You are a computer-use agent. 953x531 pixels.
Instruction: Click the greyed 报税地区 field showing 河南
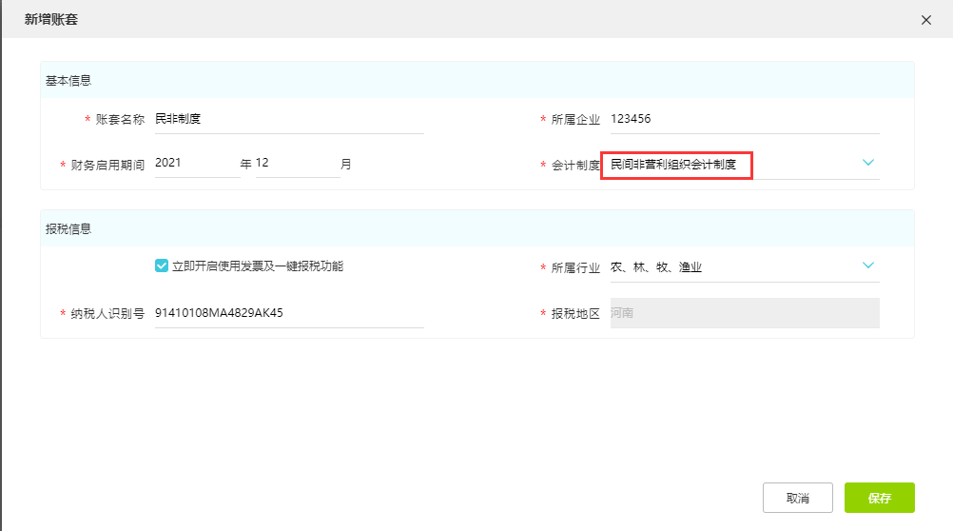[744, 313]
